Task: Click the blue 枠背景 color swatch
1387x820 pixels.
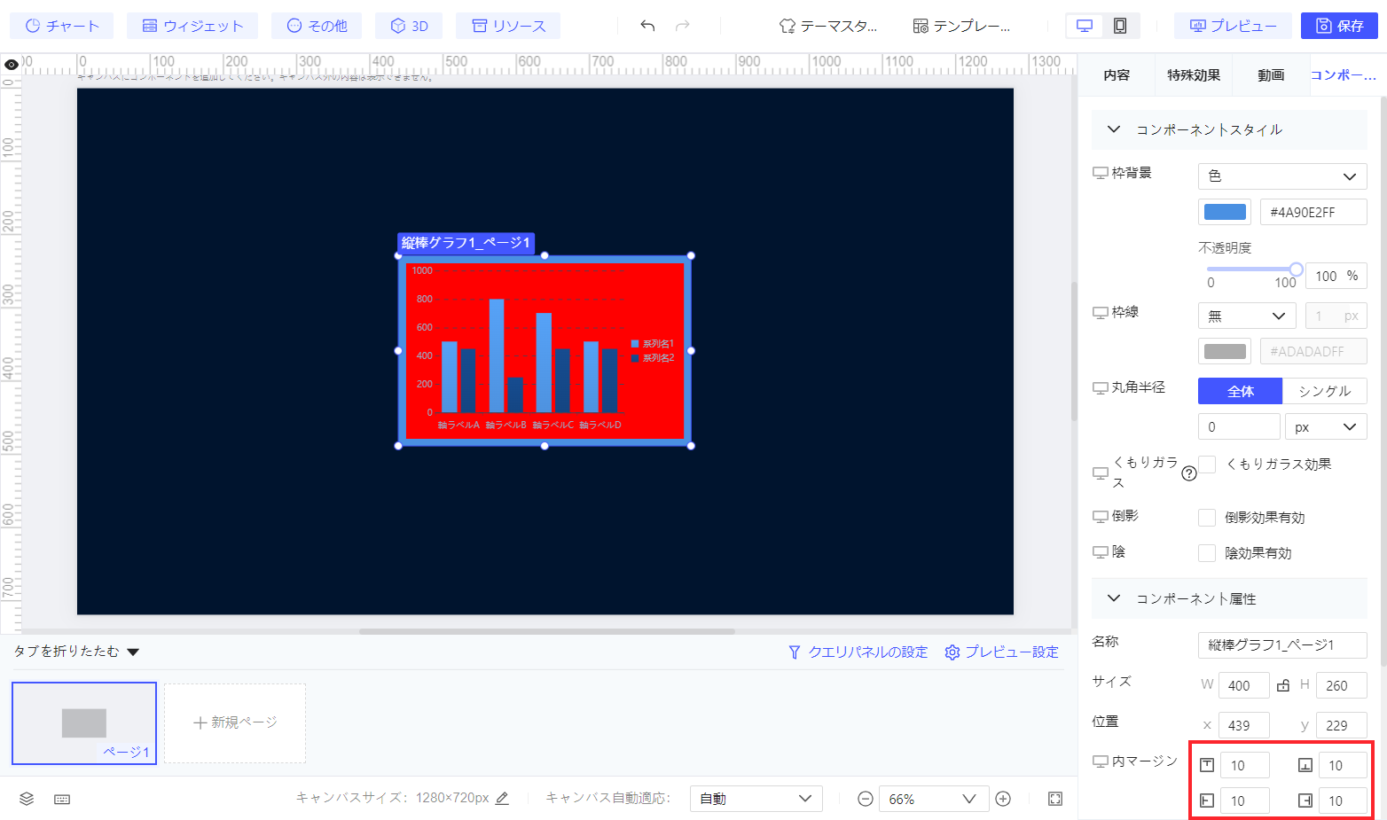Action: pos(1225,212)
